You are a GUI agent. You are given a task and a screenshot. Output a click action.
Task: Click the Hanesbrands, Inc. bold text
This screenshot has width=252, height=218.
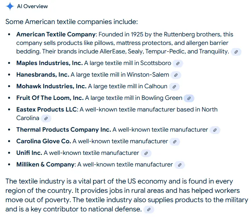click(43, 75)
